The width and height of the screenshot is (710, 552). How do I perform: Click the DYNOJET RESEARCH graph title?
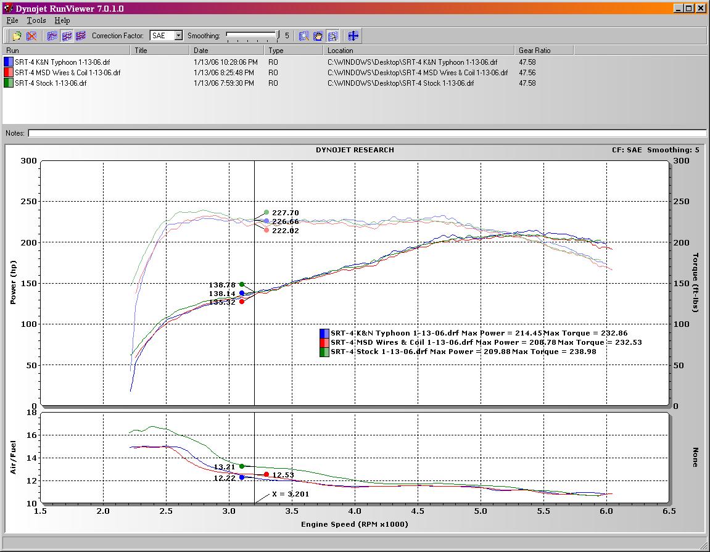[355, 150]
